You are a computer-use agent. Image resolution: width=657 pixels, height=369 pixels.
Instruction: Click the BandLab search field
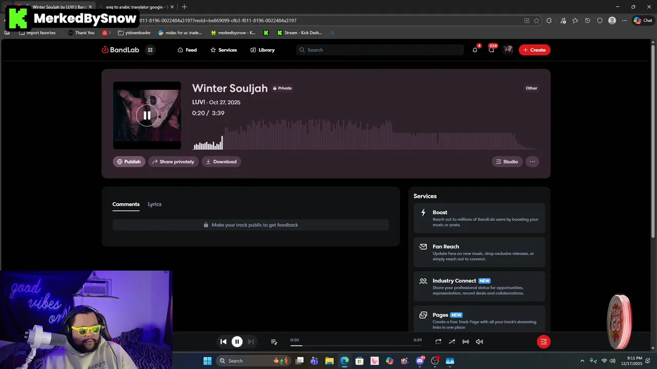[x=380, y=50]
